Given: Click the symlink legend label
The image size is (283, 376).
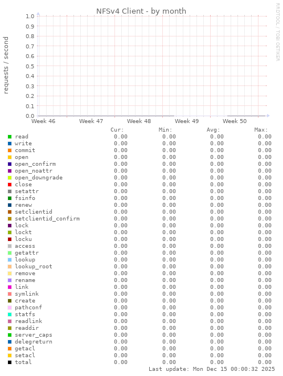Looking at the screenshot, I should click(27, 294).
